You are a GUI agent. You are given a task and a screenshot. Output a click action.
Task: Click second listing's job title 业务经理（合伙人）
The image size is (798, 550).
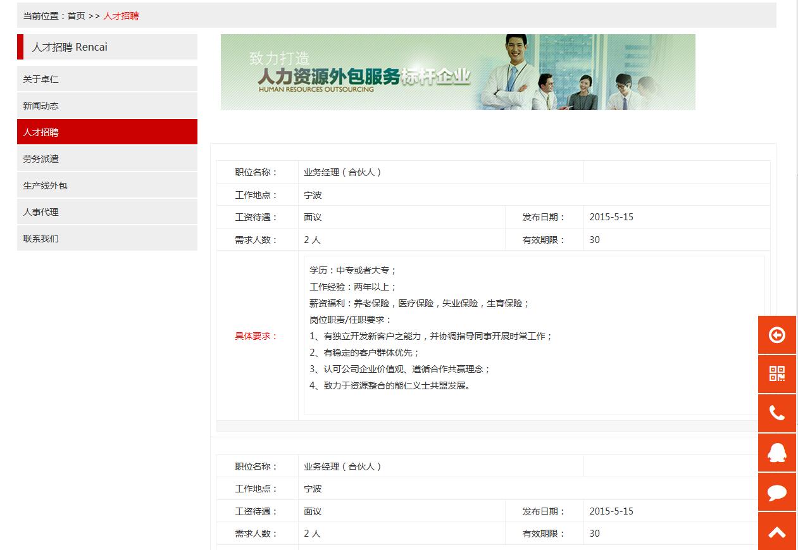pos(343,466)
